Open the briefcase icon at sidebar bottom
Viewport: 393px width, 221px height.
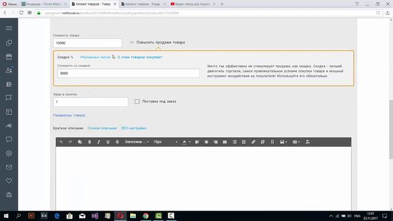pyautogui.click(x=9, y=195)
